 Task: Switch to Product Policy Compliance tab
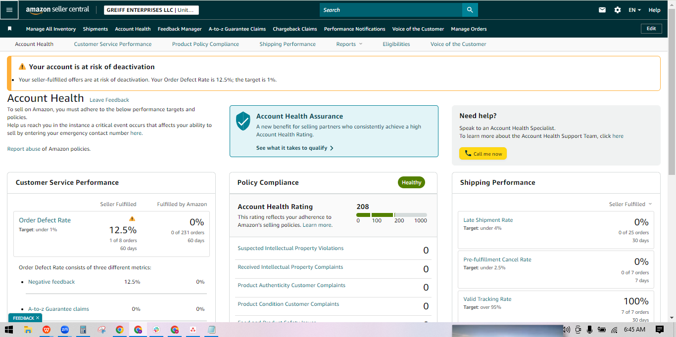[x=205, y=44]
